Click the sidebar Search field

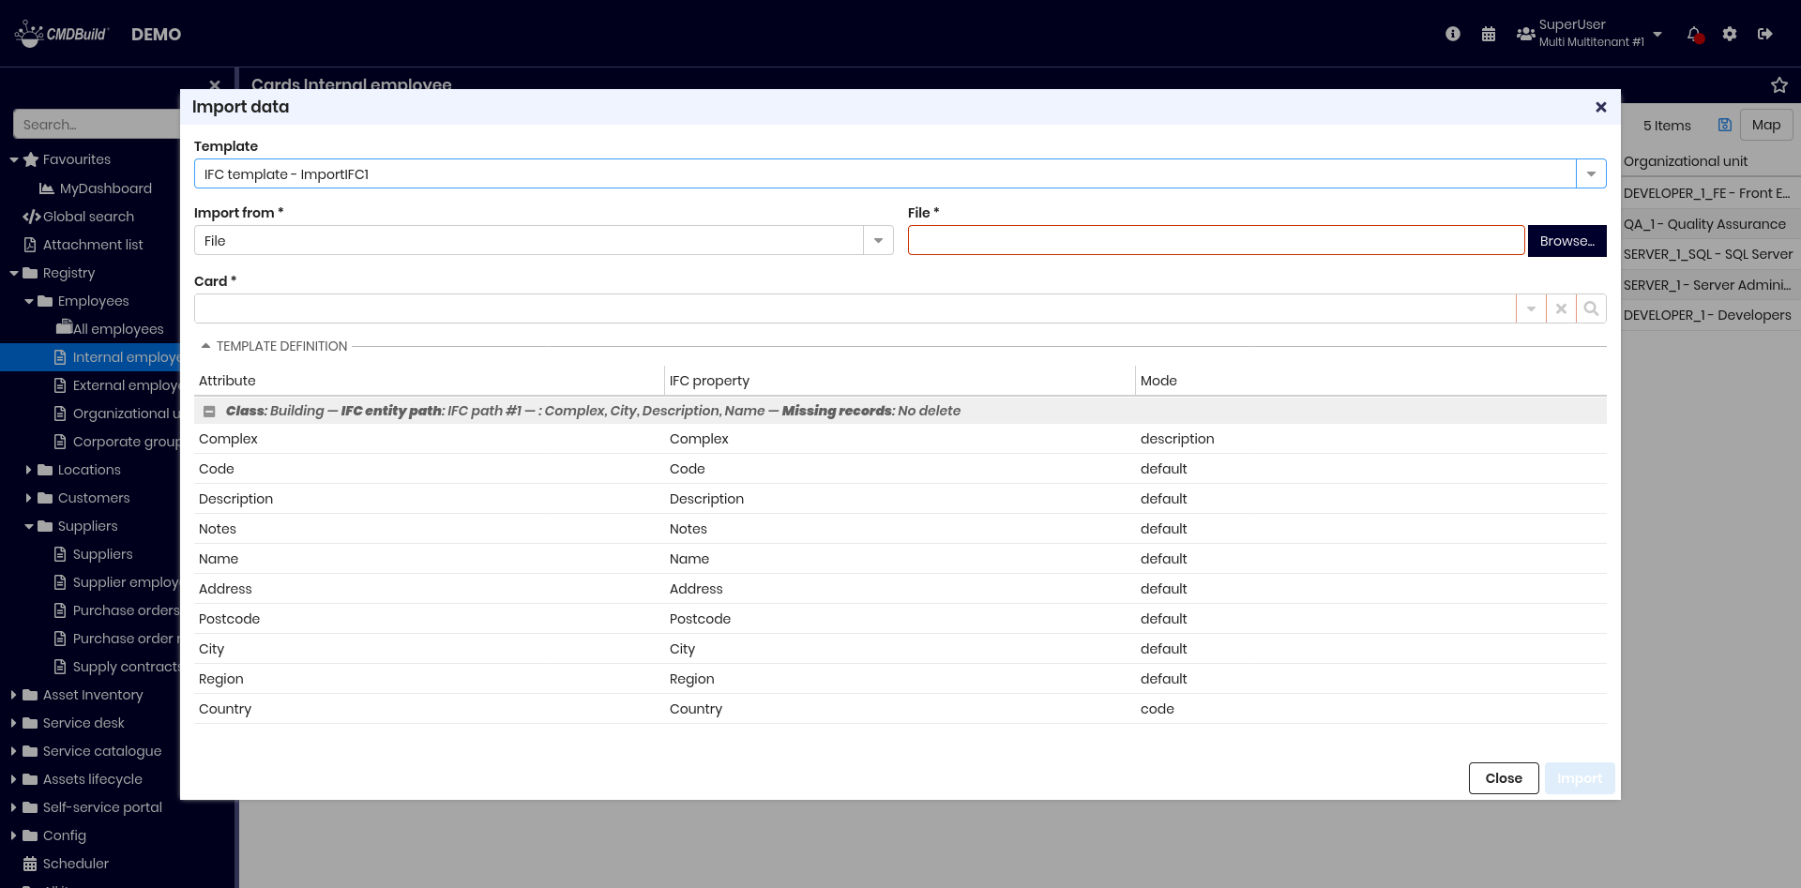[x=97, y=124]
